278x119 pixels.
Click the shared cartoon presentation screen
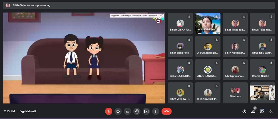83,58
